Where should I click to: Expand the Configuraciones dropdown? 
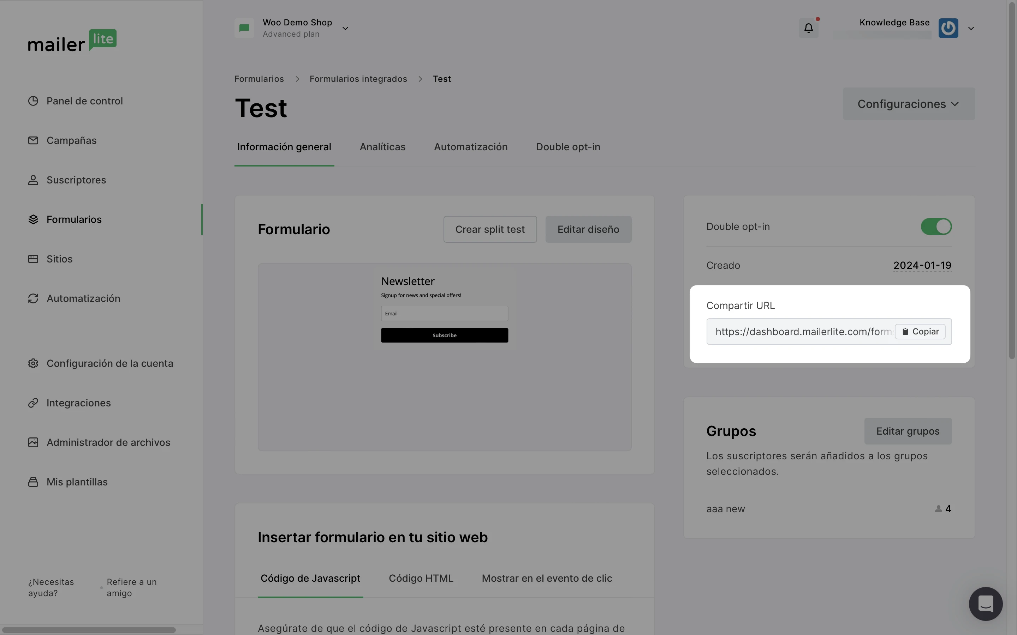coord(909,104)
